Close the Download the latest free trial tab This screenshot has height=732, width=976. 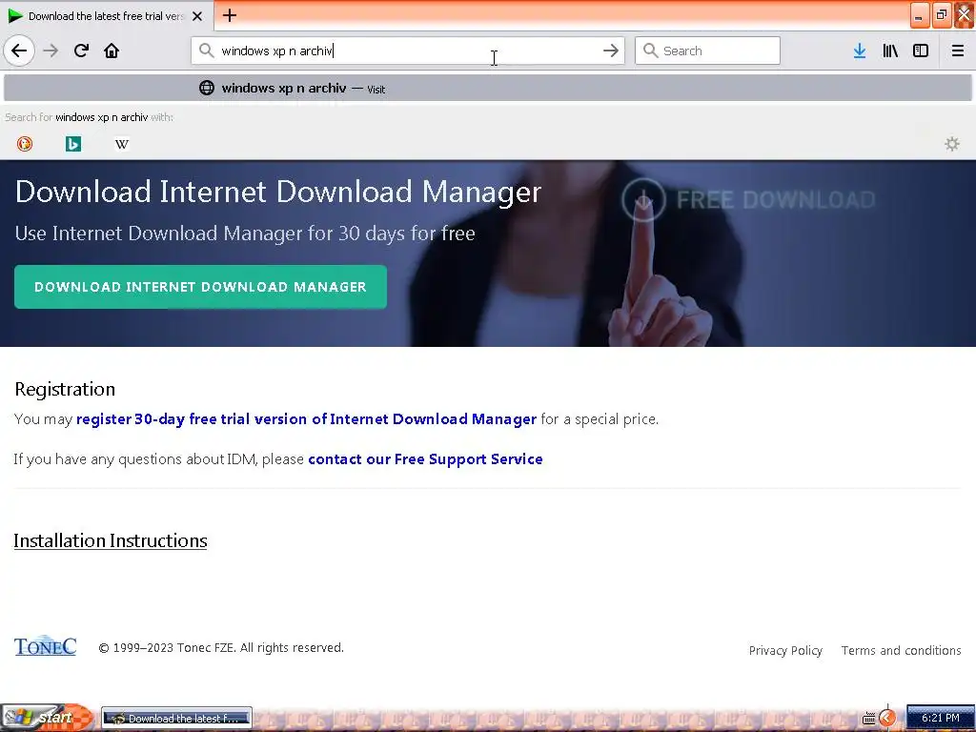coord(197,16)
